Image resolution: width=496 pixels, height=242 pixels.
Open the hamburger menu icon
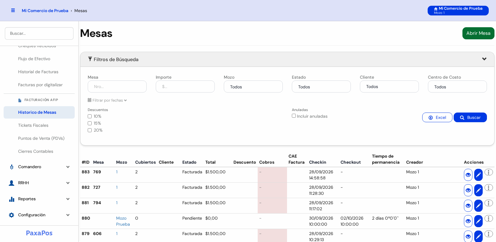coord(13,10)
